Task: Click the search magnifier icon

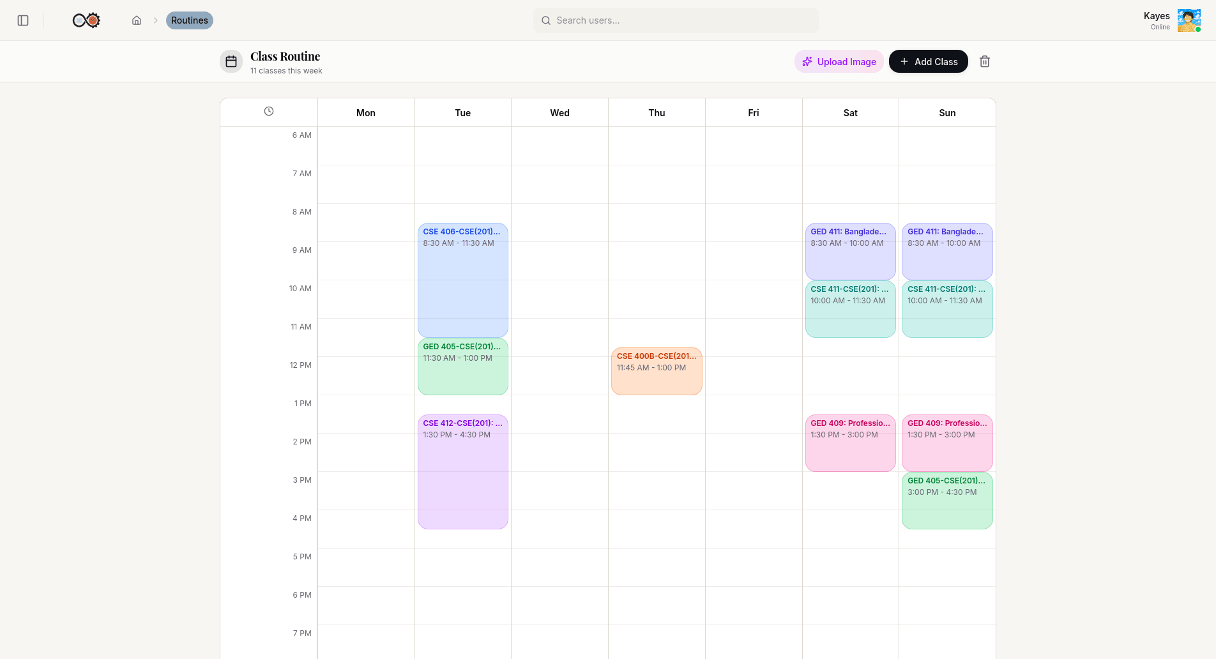Action: pyautogui.click(x=546, y=20)
